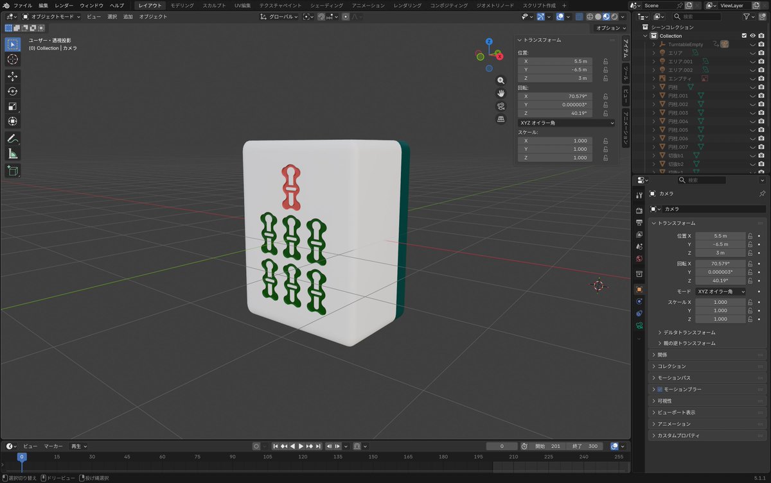Click the Outliner filter funnel icon
Viewport: 771px width, 483px height.
[x=745, y=16]
